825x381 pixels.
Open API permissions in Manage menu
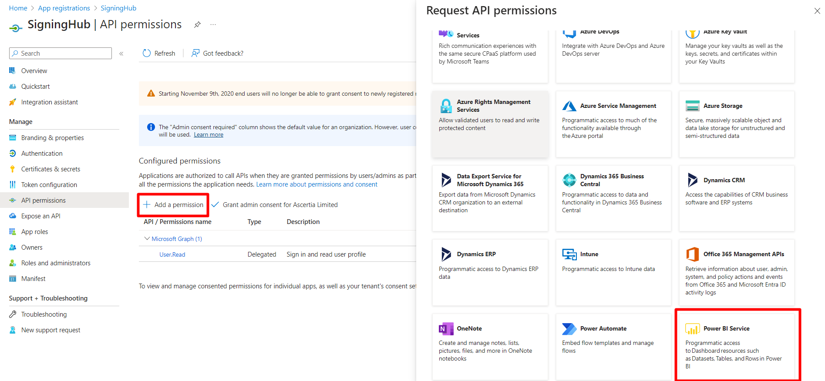click(64, 200)
